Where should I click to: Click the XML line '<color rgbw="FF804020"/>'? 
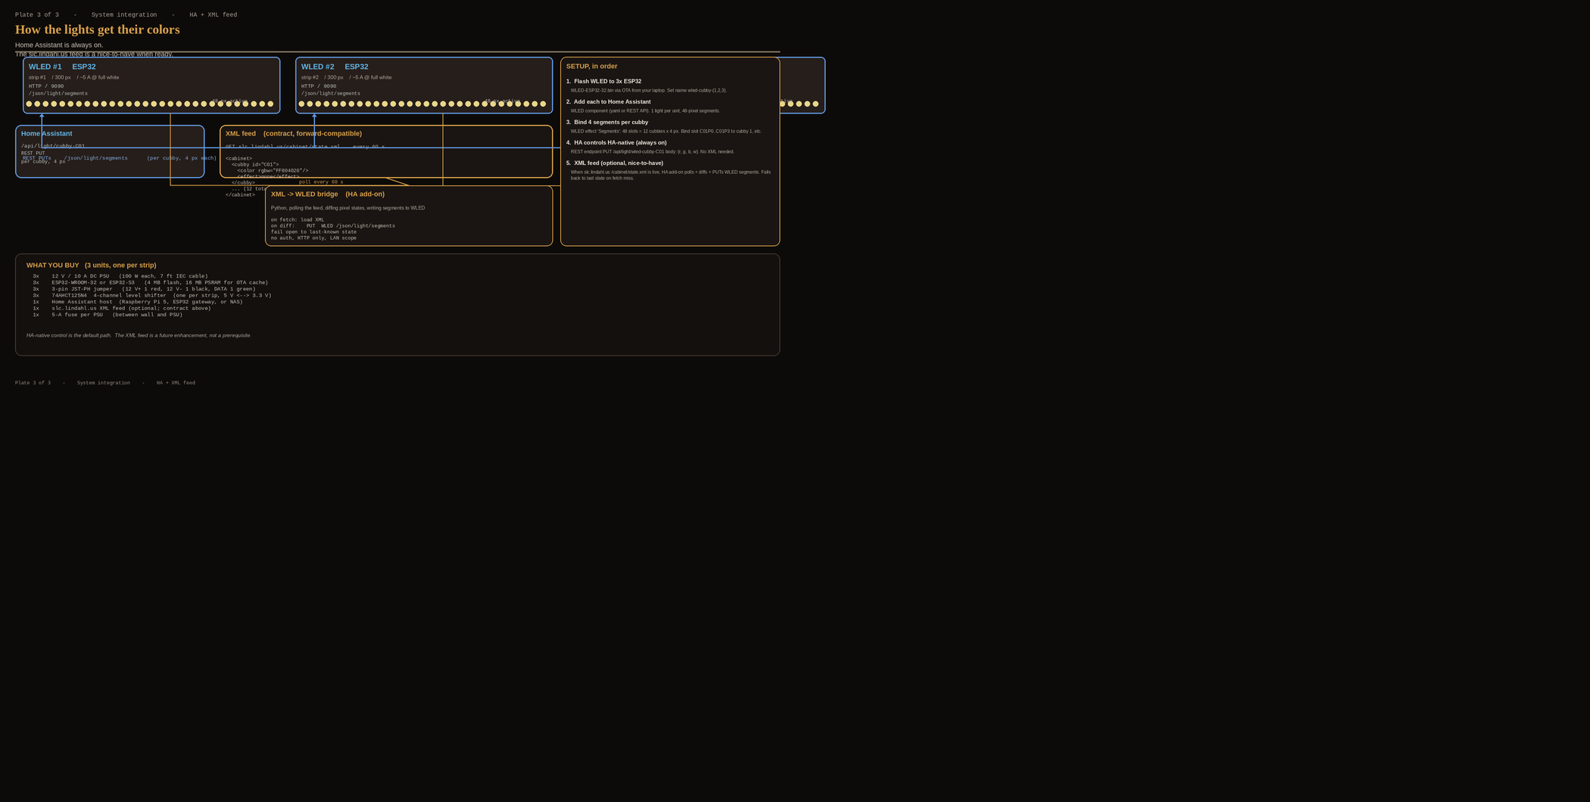(x=273, y=171)
